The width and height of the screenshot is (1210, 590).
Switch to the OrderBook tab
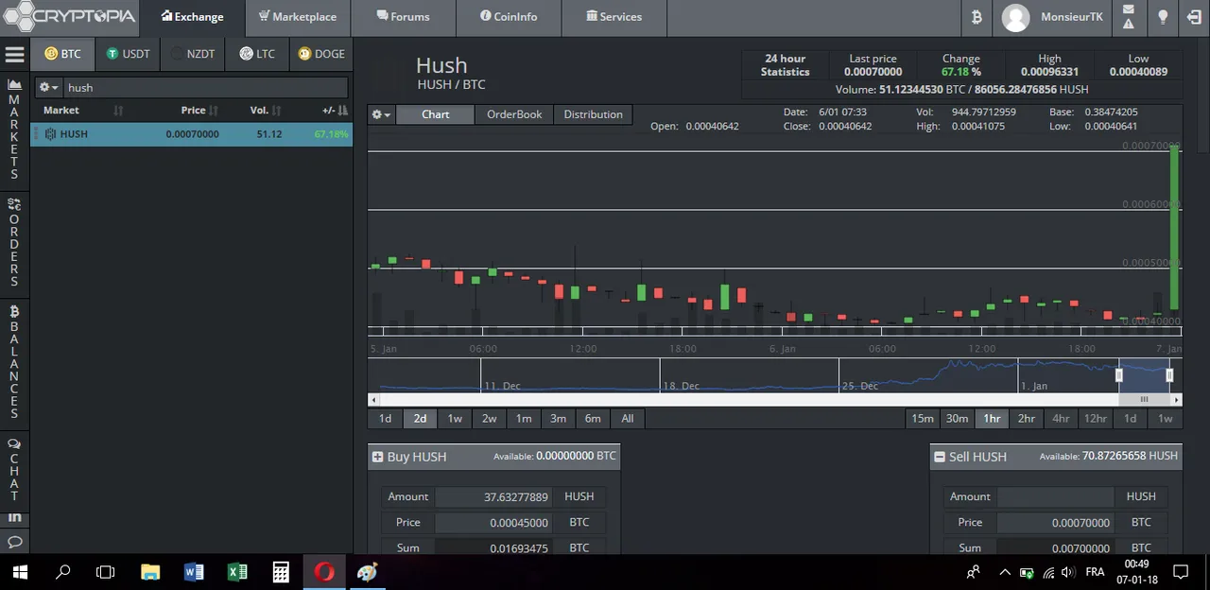click(514, 114)
